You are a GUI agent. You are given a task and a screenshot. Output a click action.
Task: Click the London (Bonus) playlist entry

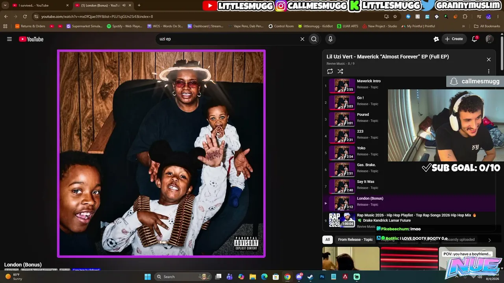[409, 203]
